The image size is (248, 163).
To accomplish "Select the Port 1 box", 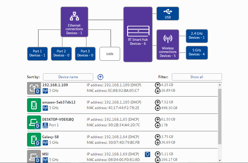I will tap(37, 53).
